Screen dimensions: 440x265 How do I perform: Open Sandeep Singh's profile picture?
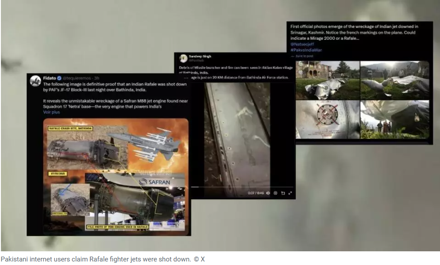pyautogui.click(x=183, y=58)
